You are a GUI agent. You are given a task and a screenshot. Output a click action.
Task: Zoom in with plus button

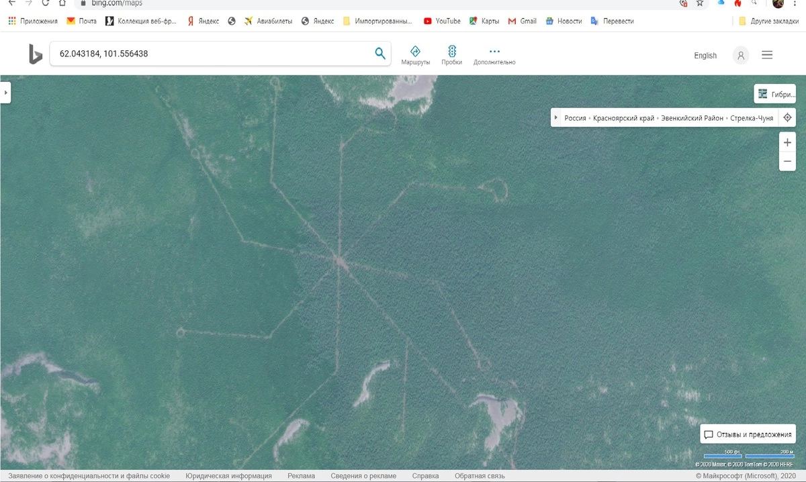point(787,142)
